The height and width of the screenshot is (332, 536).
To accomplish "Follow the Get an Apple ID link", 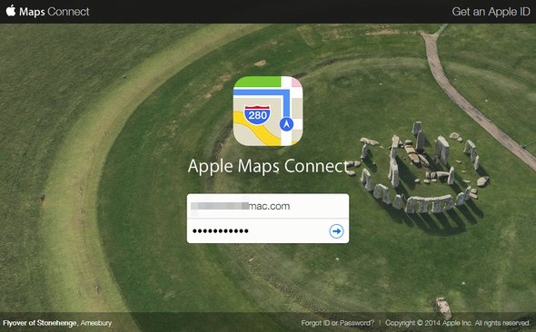I will point(491,12).
